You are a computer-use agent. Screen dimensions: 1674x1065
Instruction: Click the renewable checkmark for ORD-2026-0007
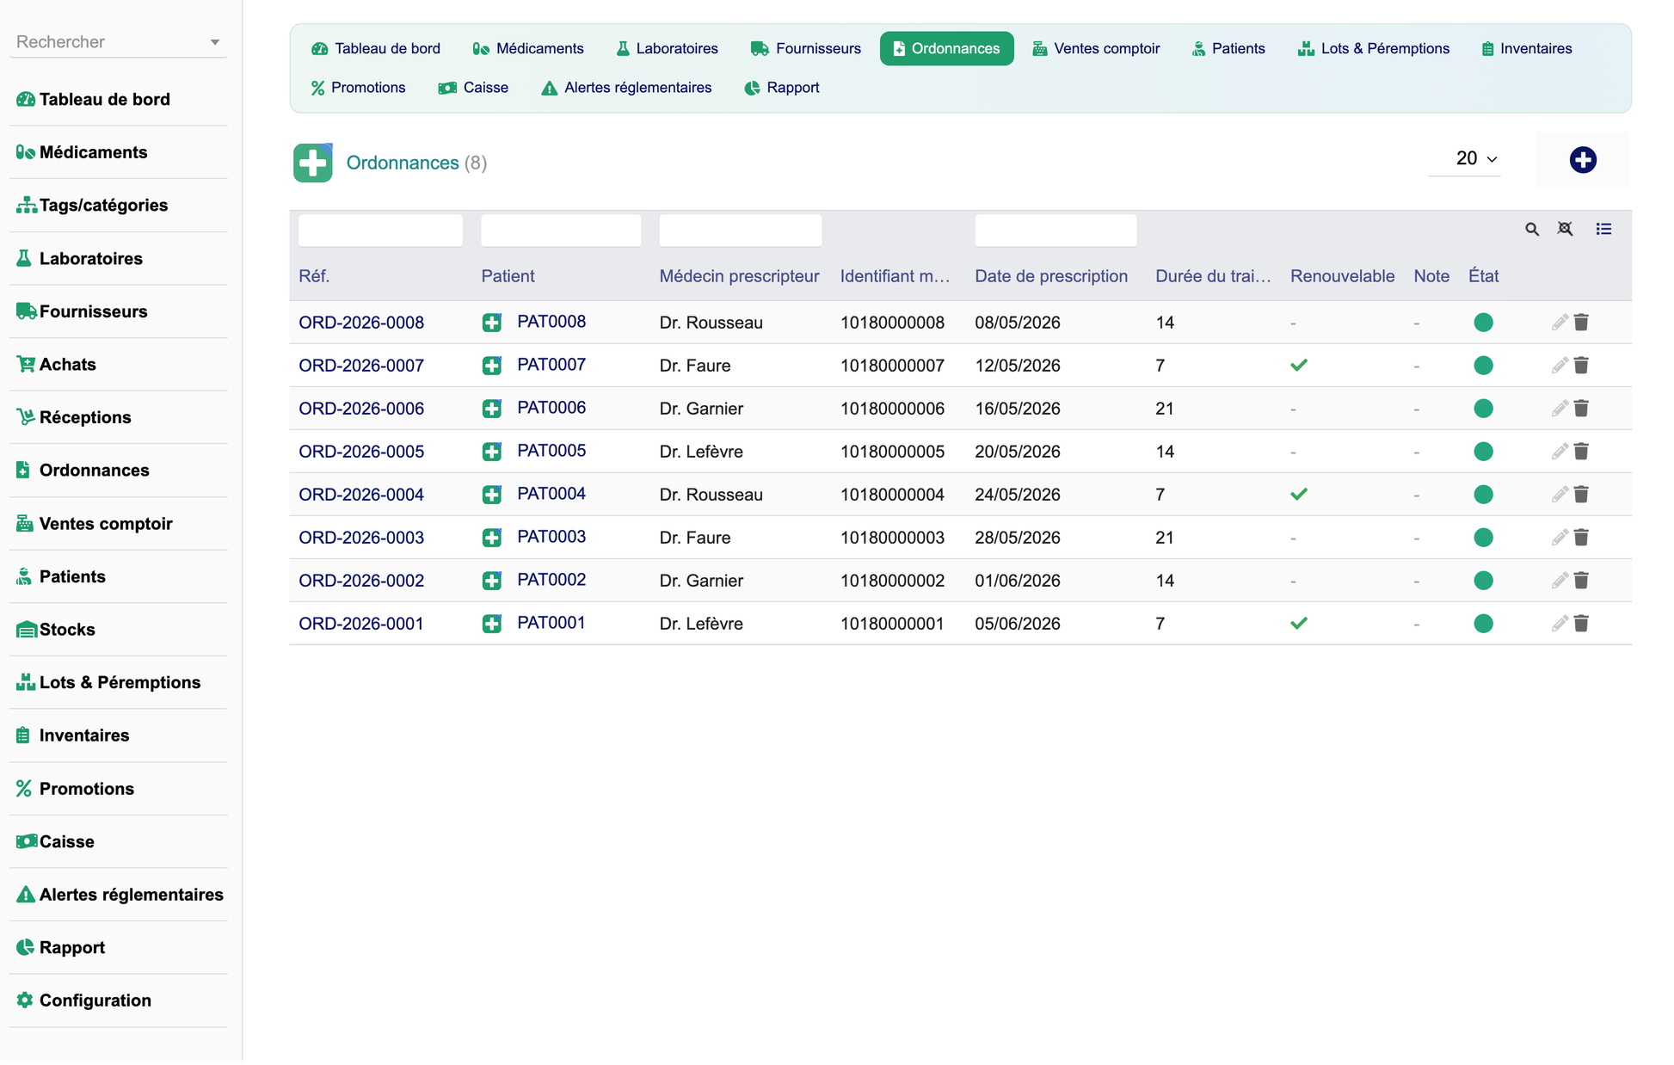1299,366
